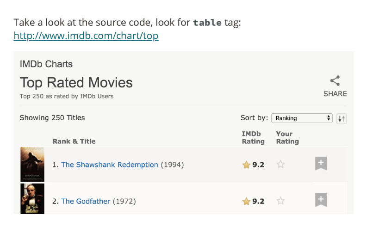Click gold star beside The Godfather's rating

coord(246,201)
